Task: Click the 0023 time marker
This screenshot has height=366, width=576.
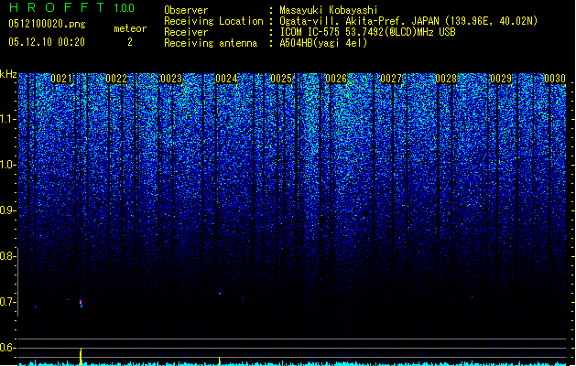Action: tap(171, 79)
